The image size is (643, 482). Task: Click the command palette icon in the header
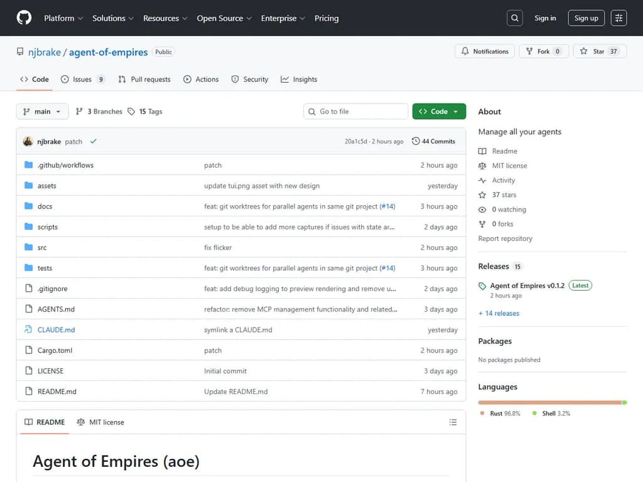(619, 18)
